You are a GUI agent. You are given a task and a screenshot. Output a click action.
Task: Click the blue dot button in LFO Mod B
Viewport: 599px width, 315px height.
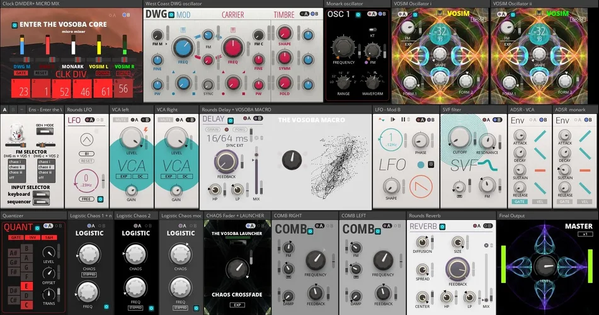(421, 165)
